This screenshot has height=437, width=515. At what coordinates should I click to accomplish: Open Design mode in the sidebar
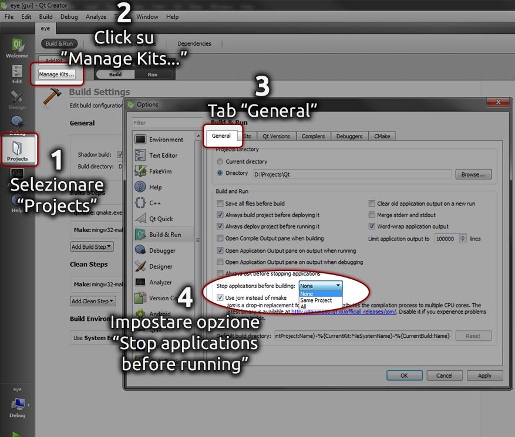[x=17, y=100]
